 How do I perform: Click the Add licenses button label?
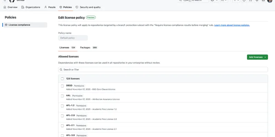(256, 57)
